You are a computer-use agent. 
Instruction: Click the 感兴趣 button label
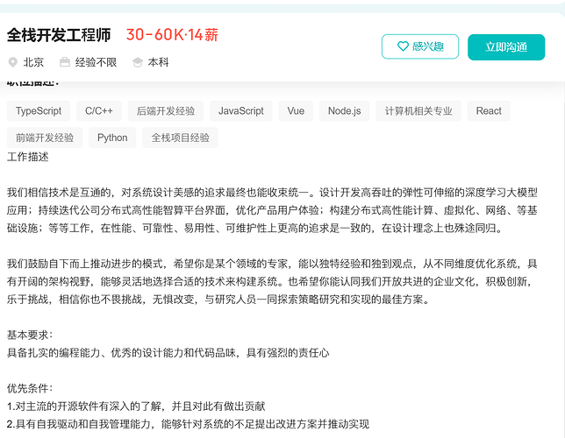click(x=427, y=46)
